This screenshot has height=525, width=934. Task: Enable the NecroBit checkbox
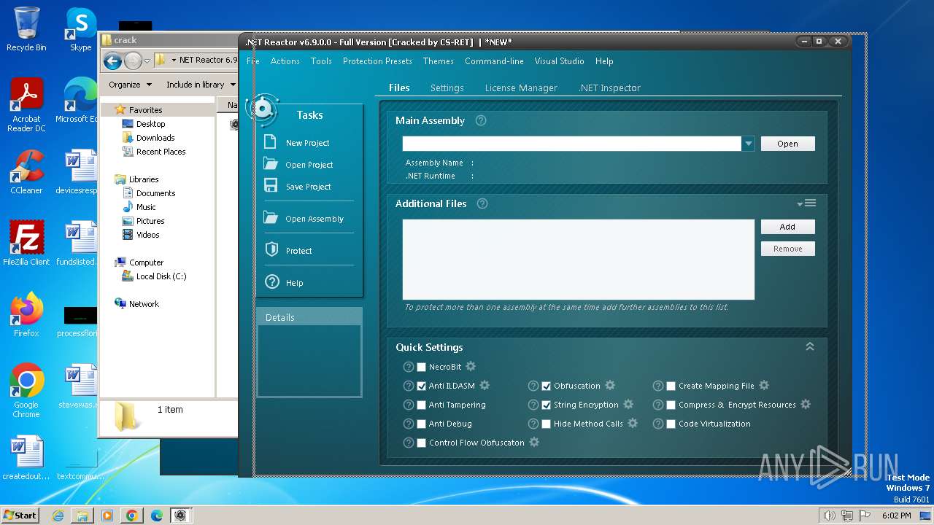pos(421,367)
